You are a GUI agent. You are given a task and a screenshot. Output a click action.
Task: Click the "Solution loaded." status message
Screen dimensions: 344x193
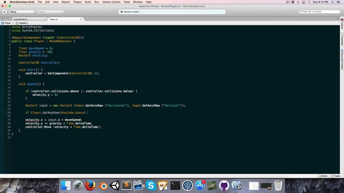(x=132, y=12)
